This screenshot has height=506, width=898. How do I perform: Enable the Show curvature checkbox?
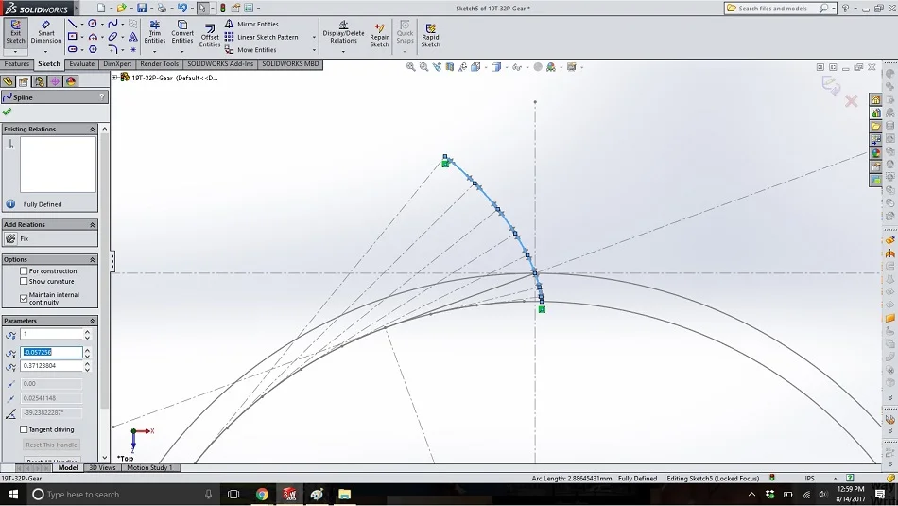point(24,281)
